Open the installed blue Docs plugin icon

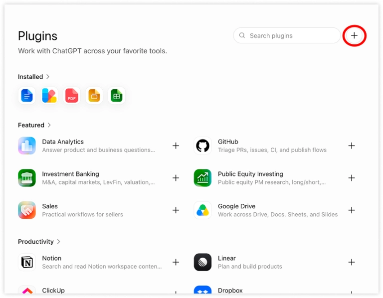[27, 95]
